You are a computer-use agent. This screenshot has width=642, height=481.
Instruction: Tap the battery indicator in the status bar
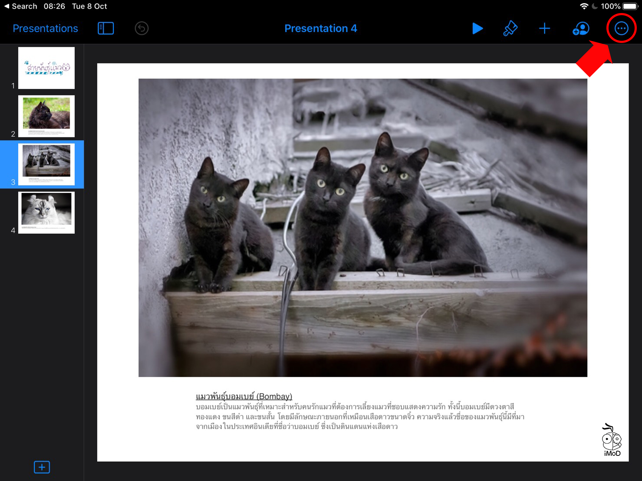629,6
